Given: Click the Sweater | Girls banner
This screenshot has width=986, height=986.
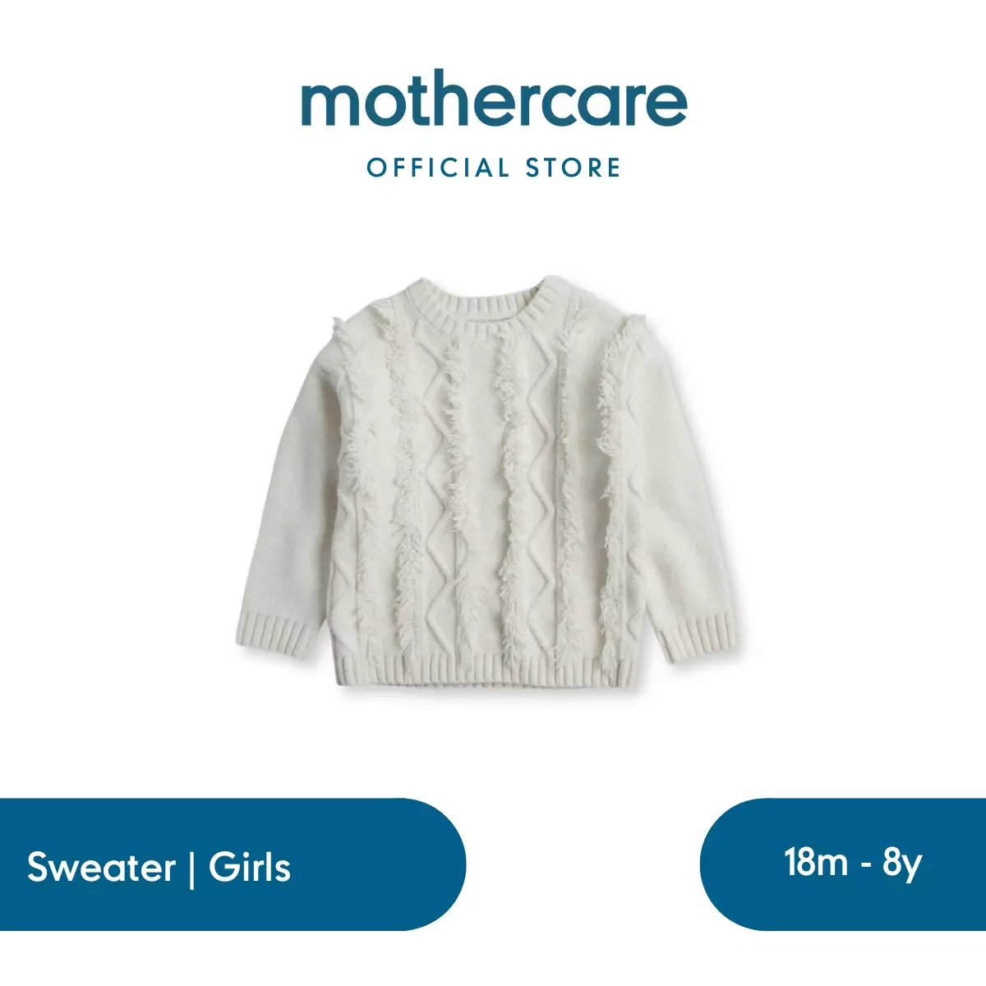Looking at the screenshot, I should click(x=233, y=864).
